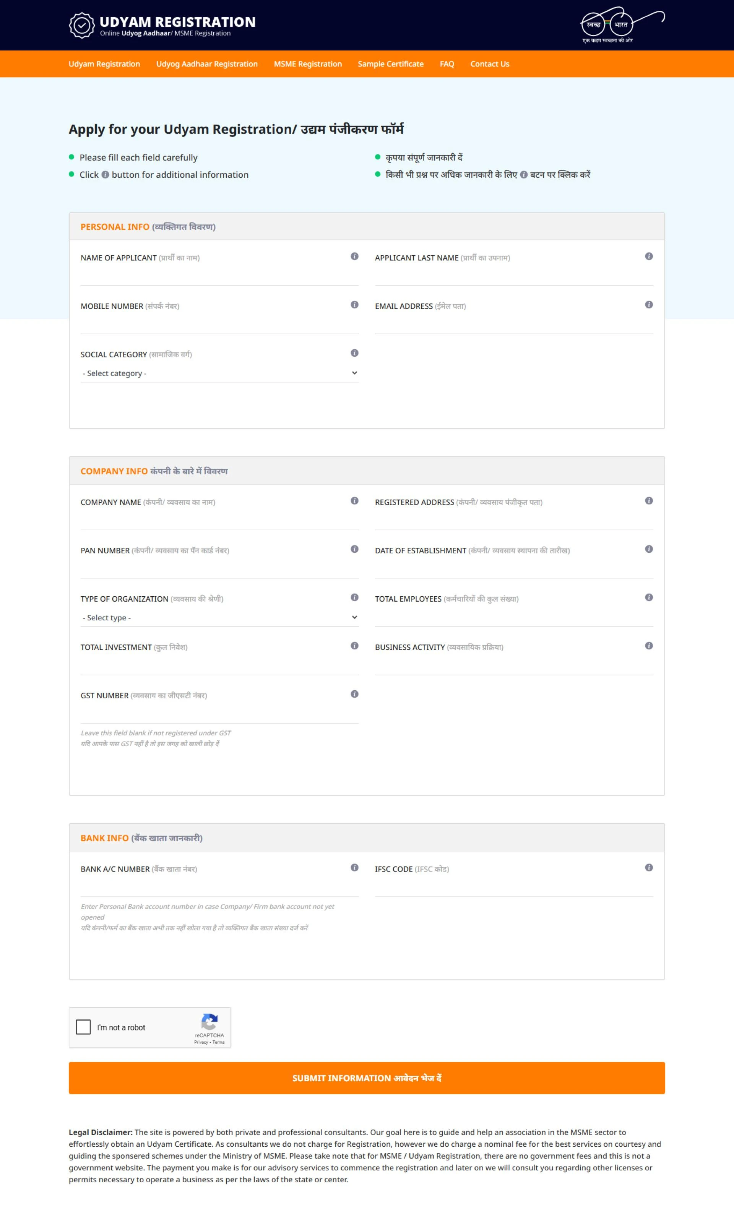
Task: Check the I'm not a robot box
Action: 83,1027
